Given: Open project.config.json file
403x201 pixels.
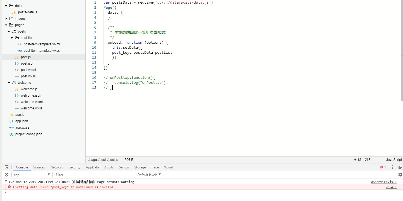Looking at the screenshot, I should 29,134.
